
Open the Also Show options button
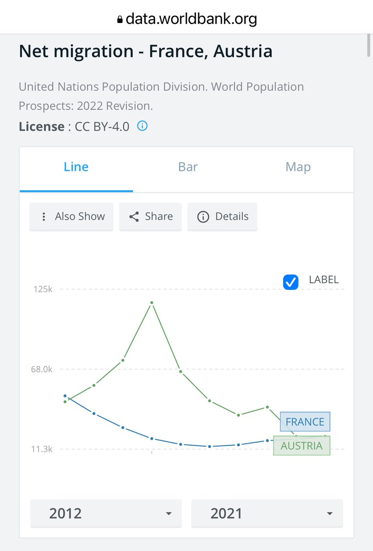71,217
